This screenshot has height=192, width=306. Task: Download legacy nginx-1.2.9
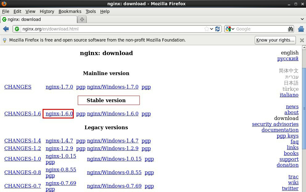[59, 148]
